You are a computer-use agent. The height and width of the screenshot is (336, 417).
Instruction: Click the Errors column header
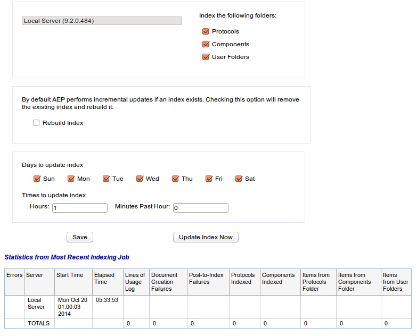coord(14,275)
